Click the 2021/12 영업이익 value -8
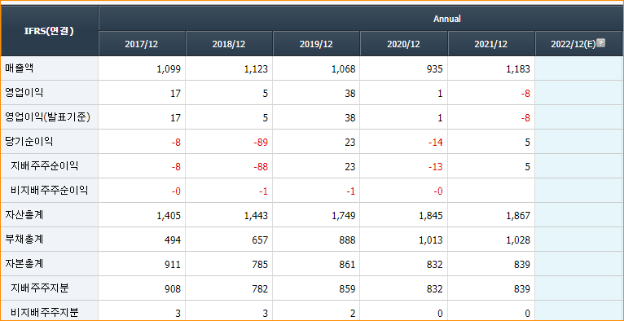Screen dimensions: 624x321 pos(525,94)
